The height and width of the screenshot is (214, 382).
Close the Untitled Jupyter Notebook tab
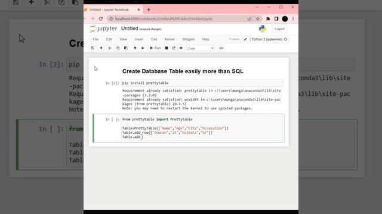point(138,10)
